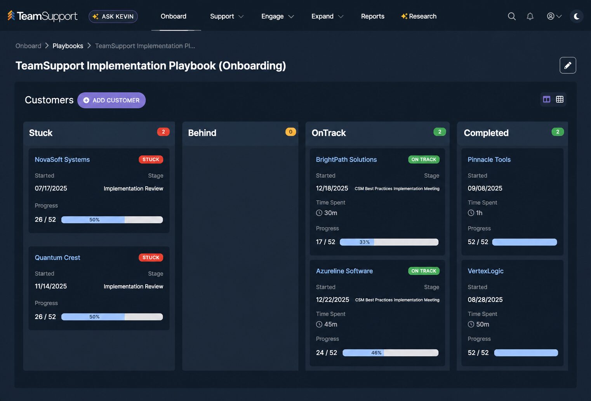This screenshot has width=591, height=401.
Task: Click ON TRACK badge on BrightPath Solutions
Action: pyautogui.click(x=424, y=160)
